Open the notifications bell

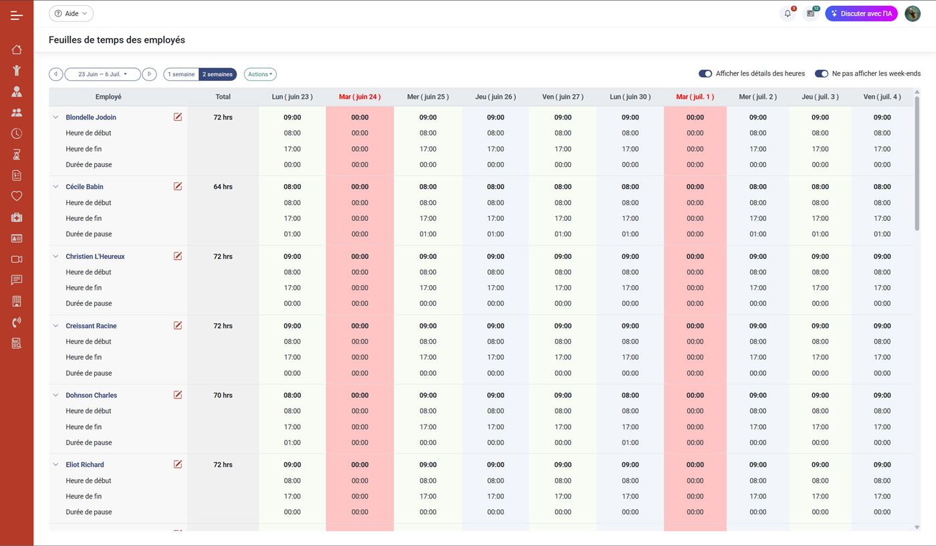pos(788,13)
